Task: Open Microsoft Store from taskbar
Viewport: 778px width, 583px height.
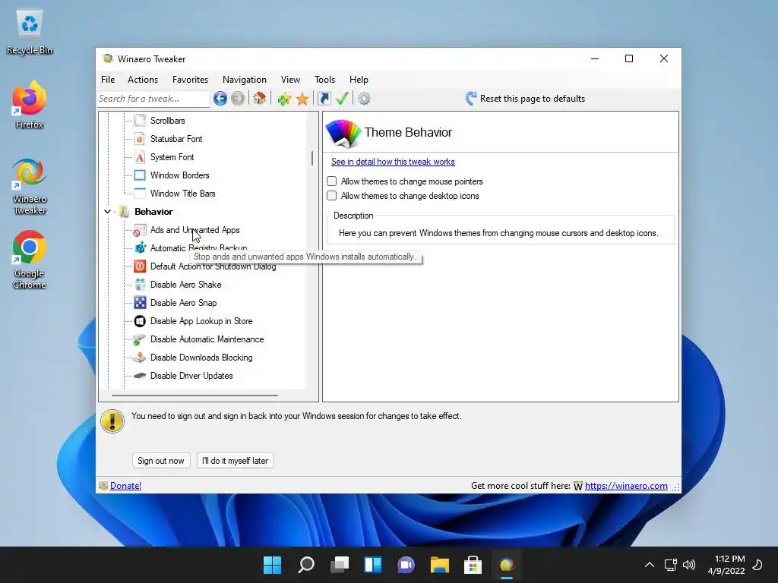Action: [473, 565]
